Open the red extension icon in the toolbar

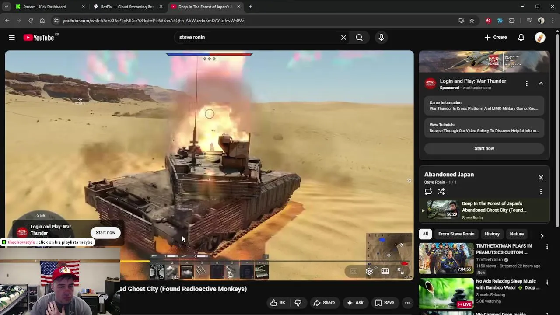click(488, 21)
